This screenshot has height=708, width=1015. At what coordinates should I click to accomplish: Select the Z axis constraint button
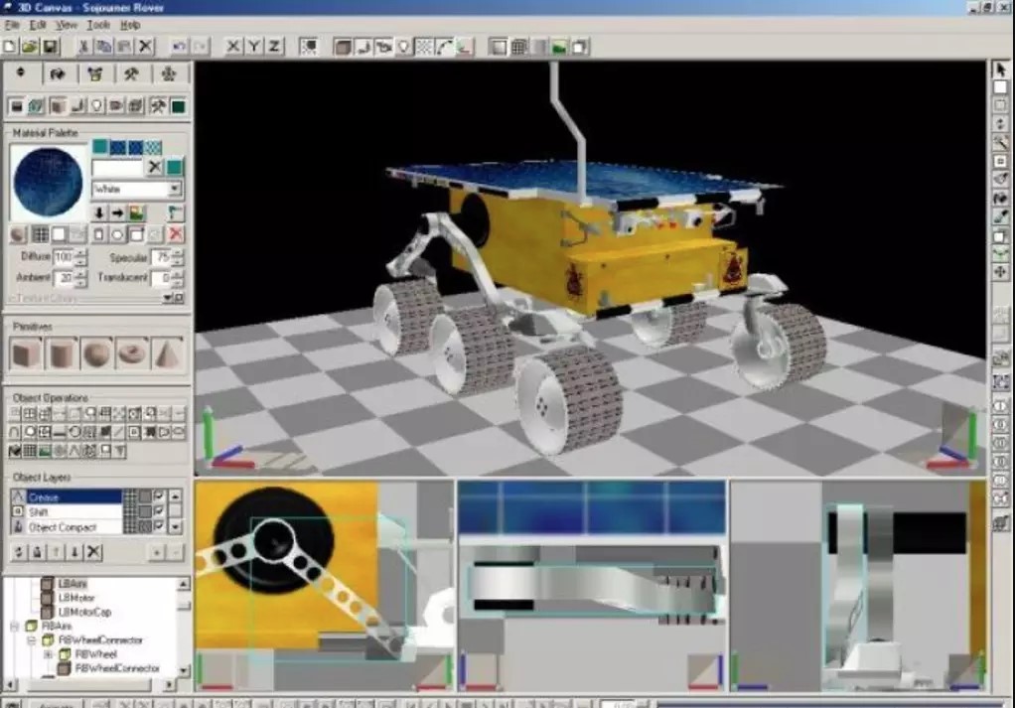[274, 47]
